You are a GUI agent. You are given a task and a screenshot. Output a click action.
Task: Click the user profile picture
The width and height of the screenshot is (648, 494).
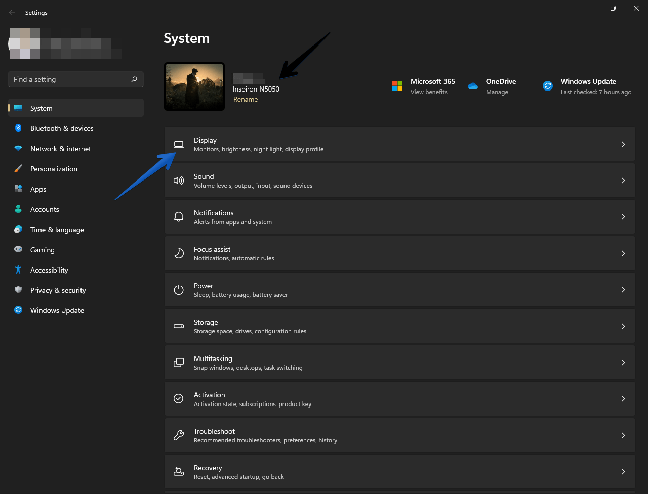(x=25, y=43)
